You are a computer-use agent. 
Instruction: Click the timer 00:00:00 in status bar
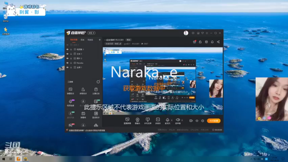pos(217,130)
